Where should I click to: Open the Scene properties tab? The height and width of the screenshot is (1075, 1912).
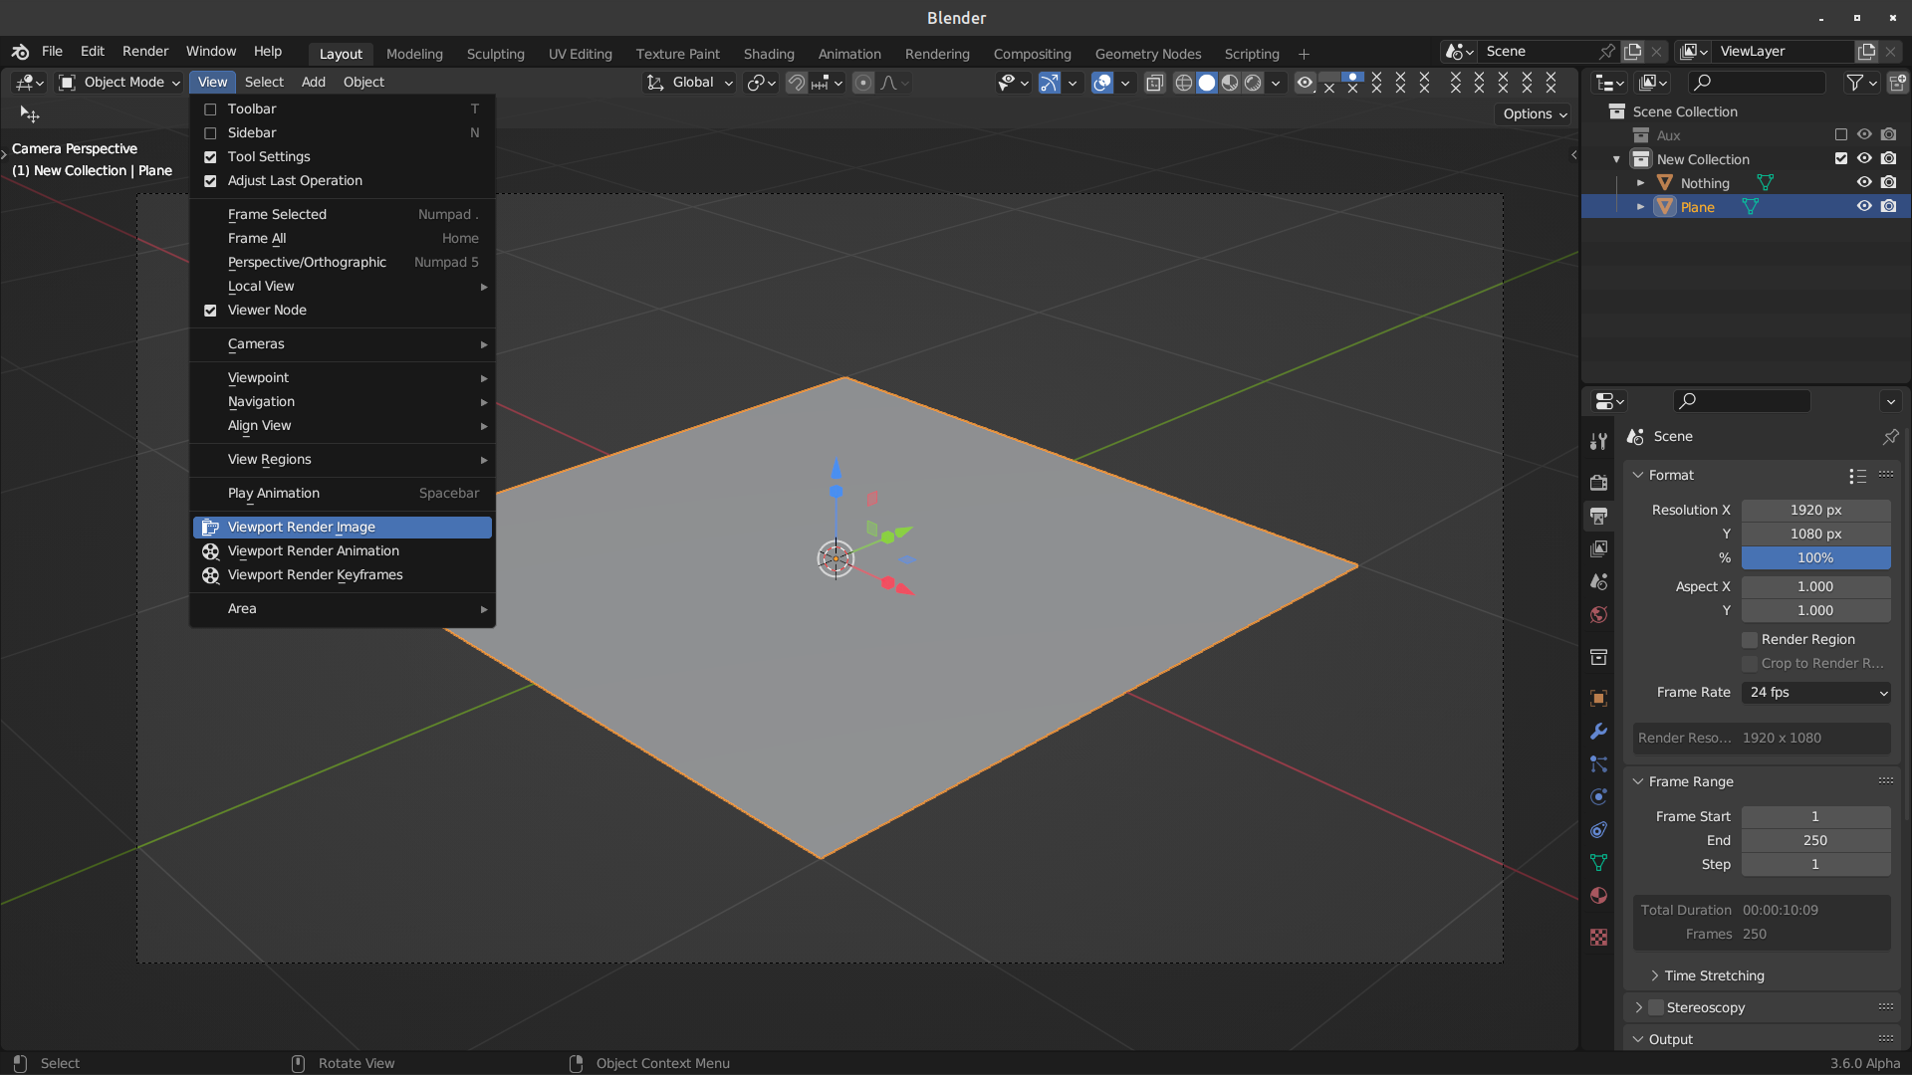coord(1598,581)
